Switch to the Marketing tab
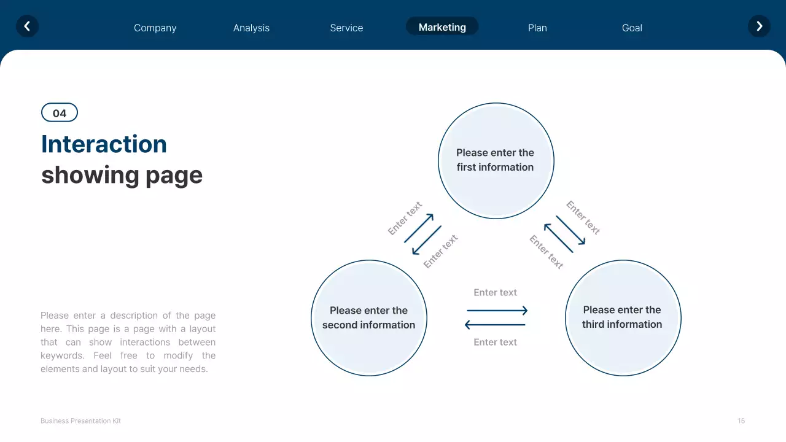Screen dimensions: 786x442 pos(442,27)
